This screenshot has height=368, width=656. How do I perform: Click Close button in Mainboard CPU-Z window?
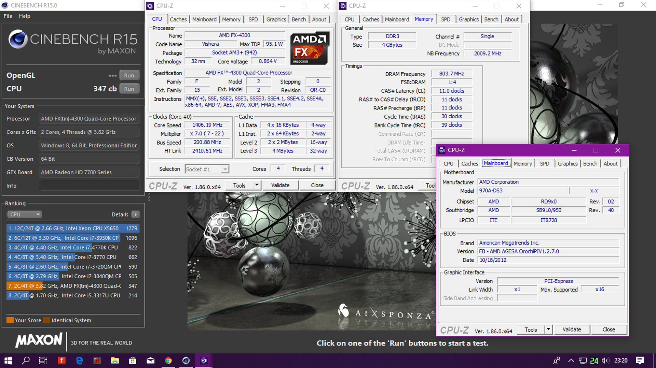click(x=609, y=329)
